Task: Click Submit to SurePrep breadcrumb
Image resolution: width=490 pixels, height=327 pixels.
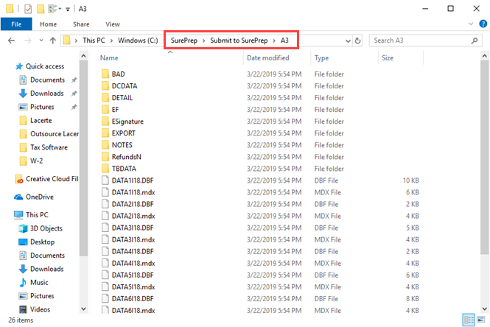Action: [x=239, y=41]
